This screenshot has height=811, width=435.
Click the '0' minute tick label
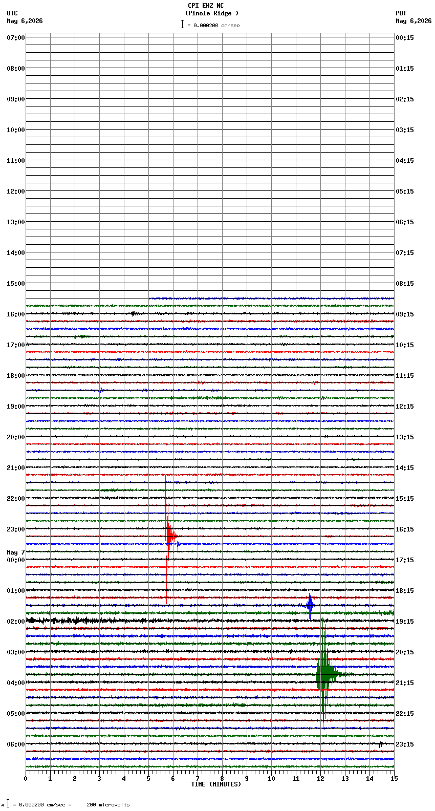[26, 779]
